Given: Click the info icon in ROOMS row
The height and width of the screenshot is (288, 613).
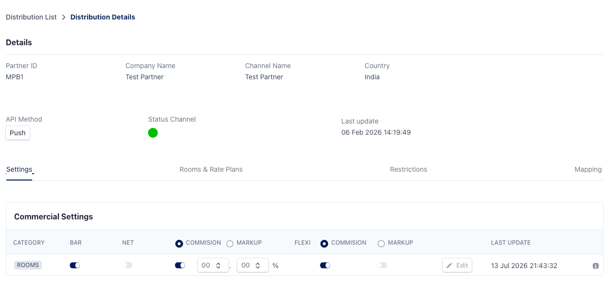Looking at the screenshot, I should point(595,266).
